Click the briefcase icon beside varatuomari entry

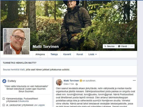(4, 105)
